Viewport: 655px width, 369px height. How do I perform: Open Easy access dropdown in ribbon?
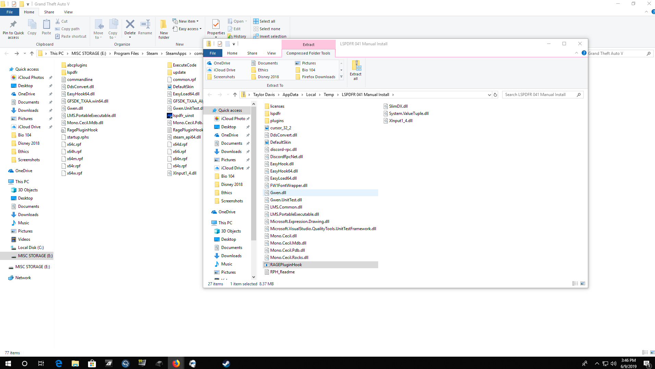coord(187,29)
